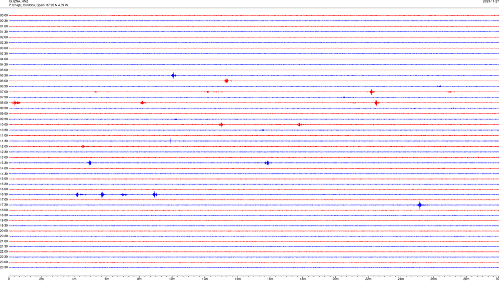Select the 05:30 trace time label
This screenshot has width=499, height=281.
coord(4,75)
